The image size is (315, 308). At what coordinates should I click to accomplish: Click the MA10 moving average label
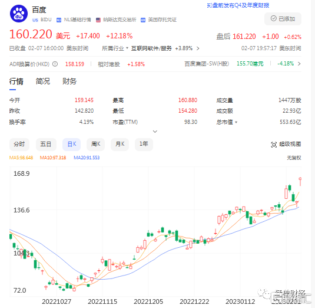pos(53,158)
